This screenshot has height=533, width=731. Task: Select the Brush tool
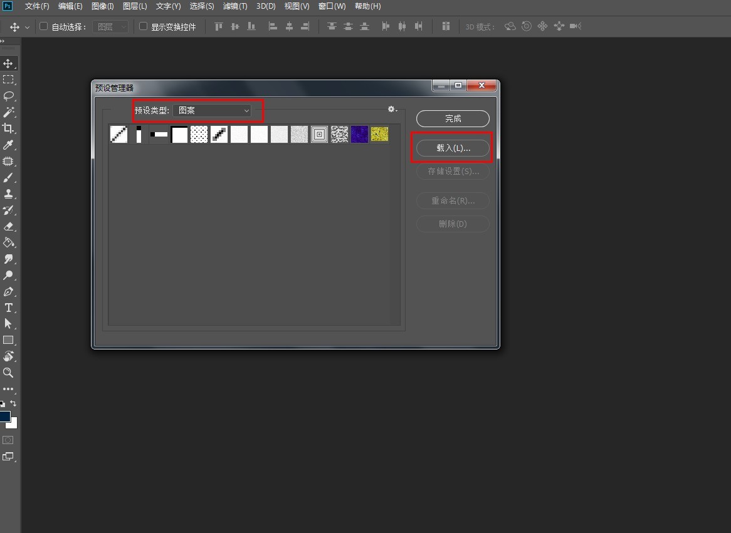(8, 178)
